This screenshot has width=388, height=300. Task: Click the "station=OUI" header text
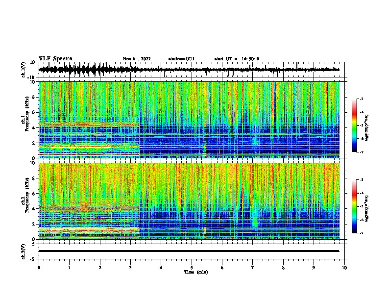[181, 59]
